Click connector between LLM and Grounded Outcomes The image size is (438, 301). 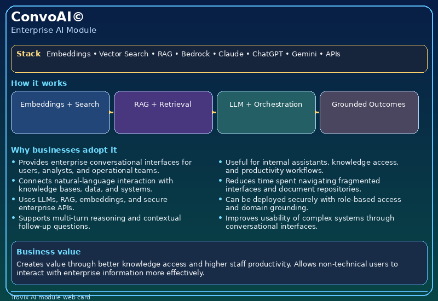click(x=318, y=112)
